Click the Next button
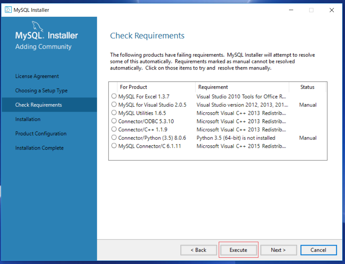This screenshot has height=264, width=345. (278, 250)
